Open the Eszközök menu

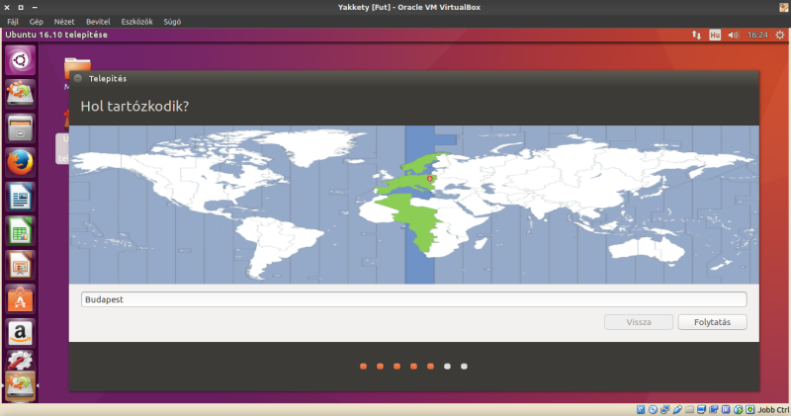135,21
